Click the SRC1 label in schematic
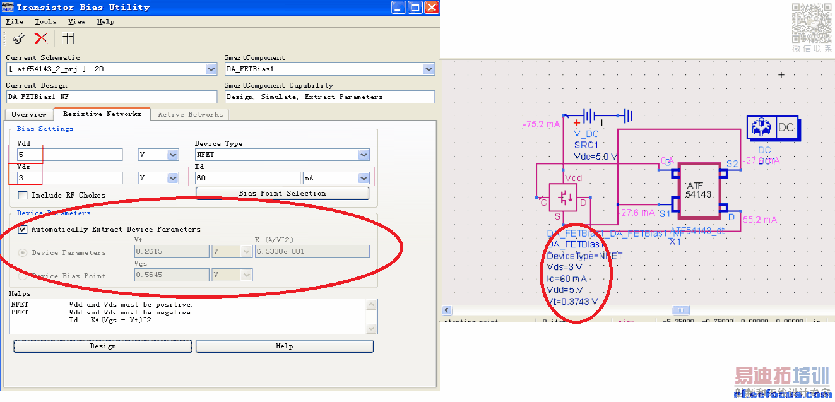Screen dimensions: 835x402 [586, 145]
